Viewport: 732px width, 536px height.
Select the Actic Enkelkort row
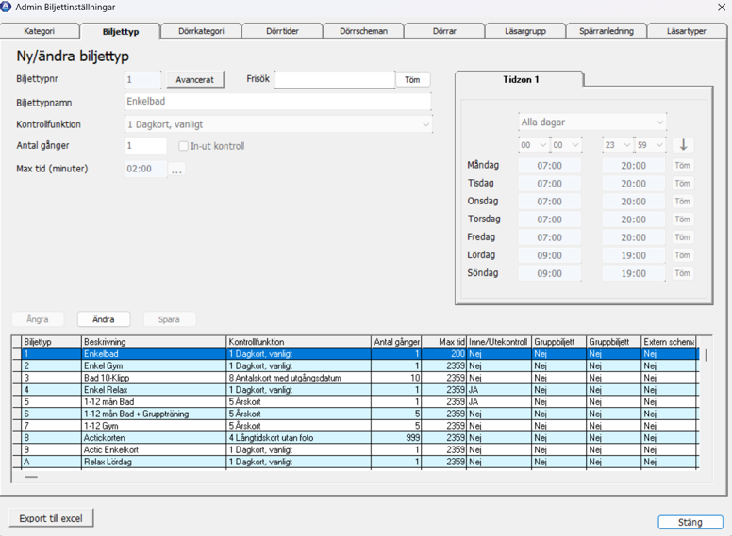point(355,449)
